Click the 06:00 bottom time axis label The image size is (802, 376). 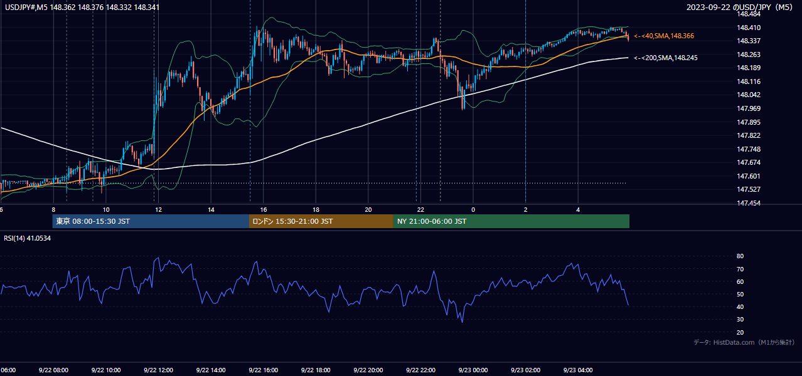click(x=8, y=370)
